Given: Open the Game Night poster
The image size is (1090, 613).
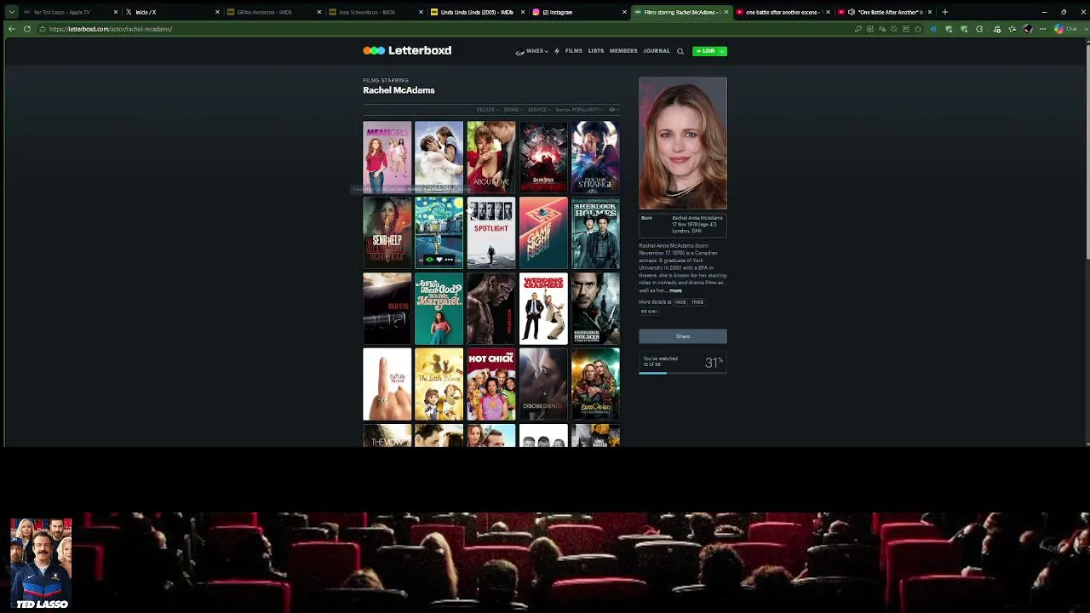Looking at the screenshot, I should pos(543,233).
